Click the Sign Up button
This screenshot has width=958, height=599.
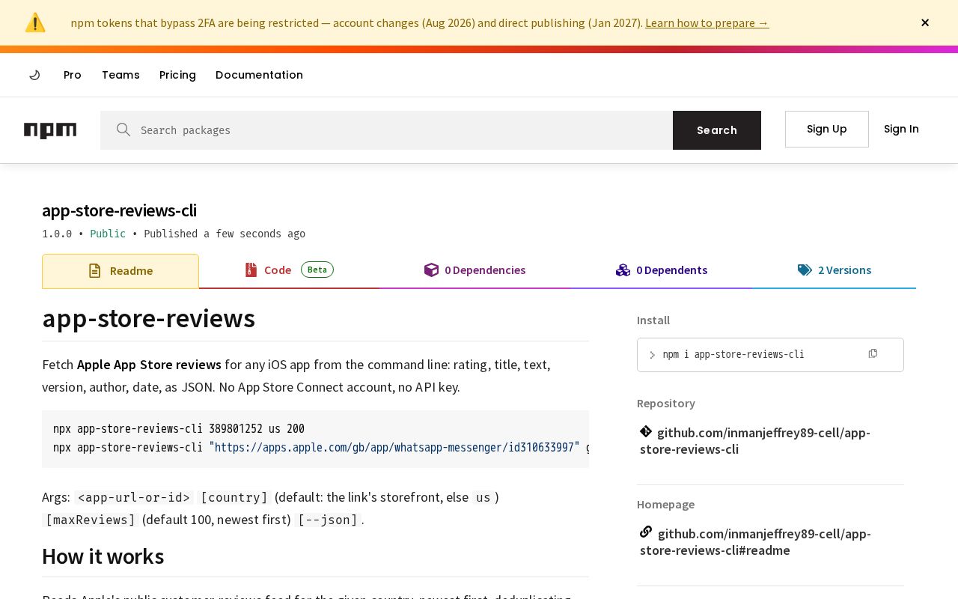pos(827,129)
